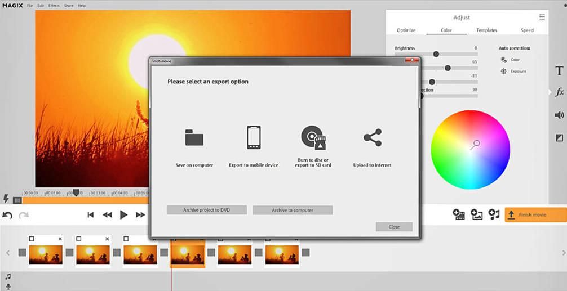Select the orange-highlighted storyboard clip thumbnail

click(187, 255)
